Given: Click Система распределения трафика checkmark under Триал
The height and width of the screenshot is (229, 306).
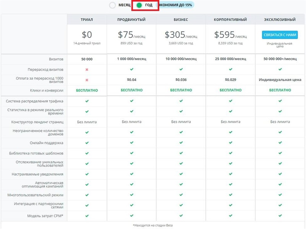Looking at the screenshot, I should 87,101.
